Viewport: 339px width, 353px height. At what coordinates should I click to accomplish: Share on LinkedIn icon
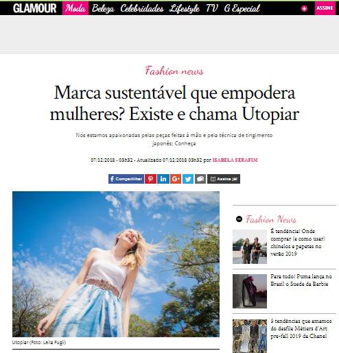click(x=163, y=179)
